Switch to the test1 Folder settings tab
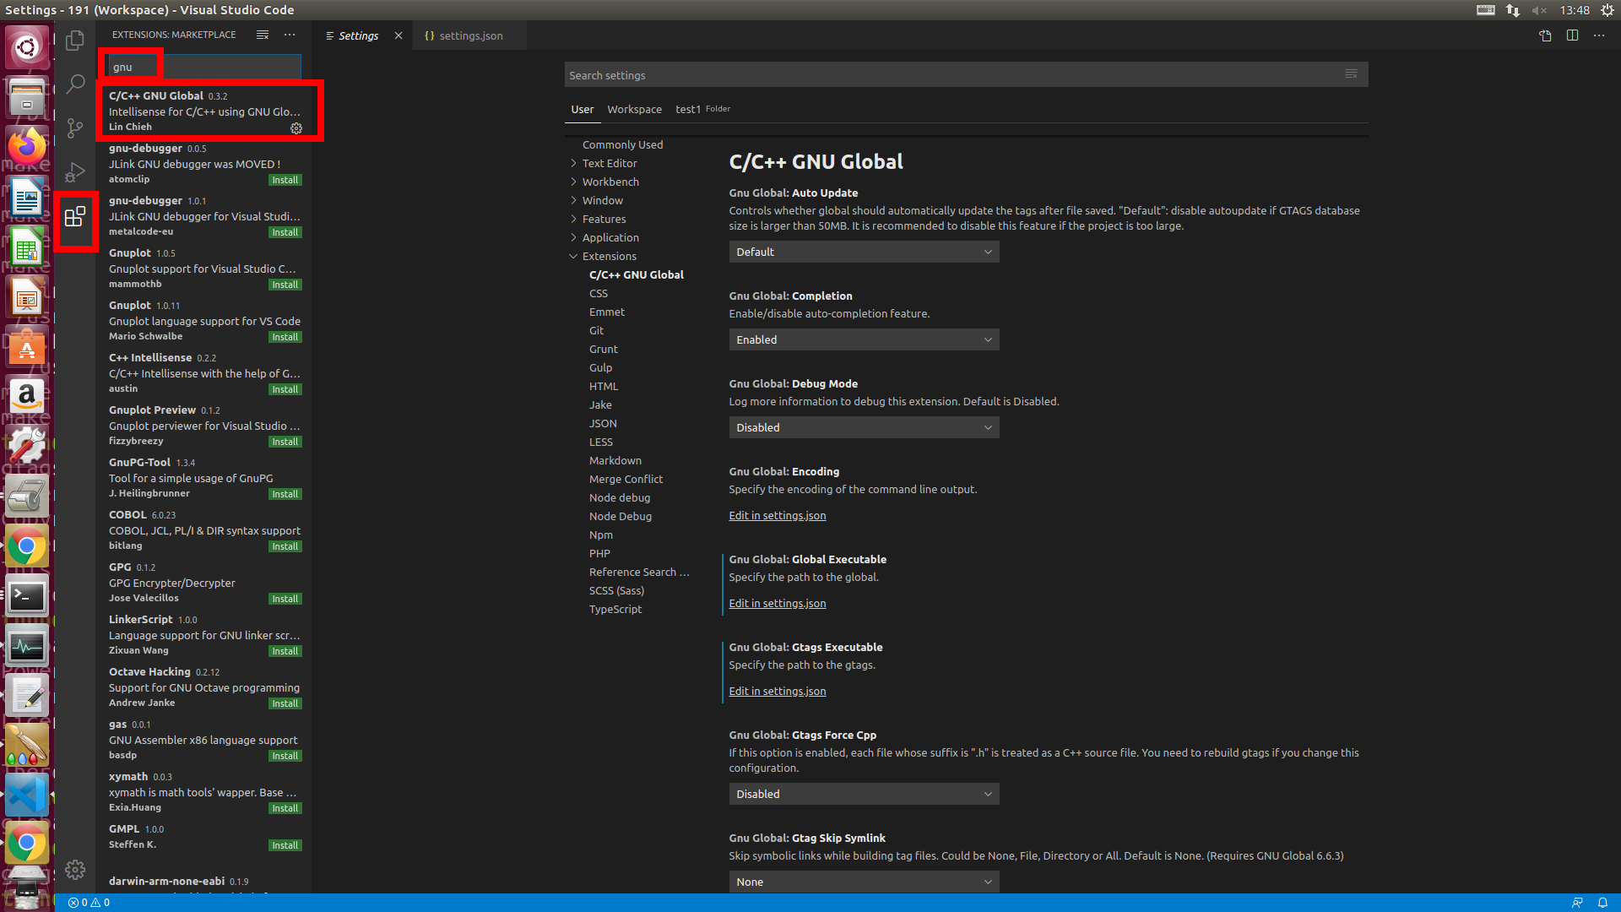 (702, 109)
